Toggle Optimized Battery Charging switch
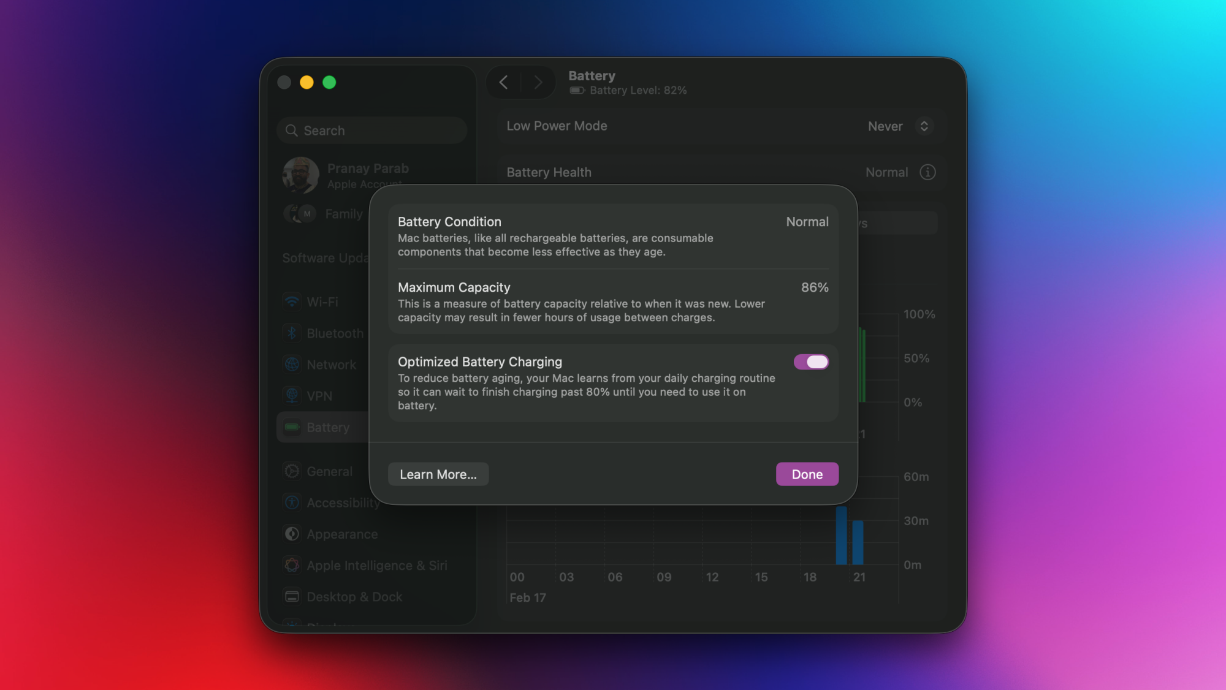This screenshot has height=690, width=1226. click(811, 362)
